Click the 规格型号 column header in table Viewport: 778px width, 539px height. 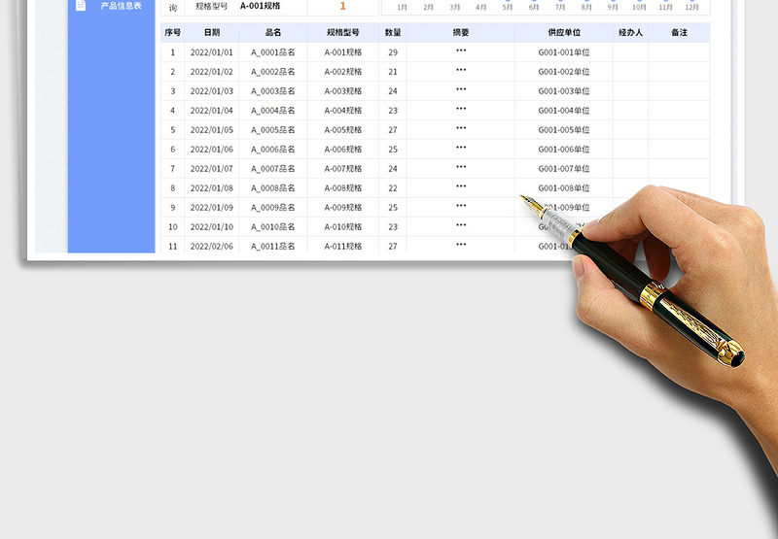(343, 33)
